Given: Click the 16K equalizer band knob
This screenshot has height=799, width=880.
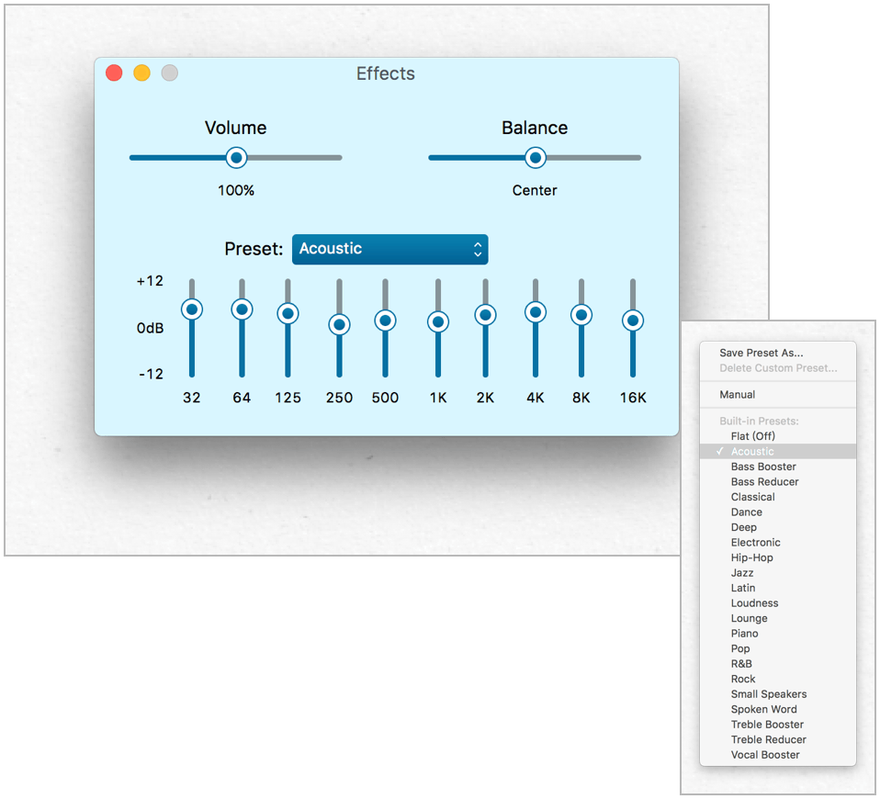Looking at the screenshot, I should point(633,321).
